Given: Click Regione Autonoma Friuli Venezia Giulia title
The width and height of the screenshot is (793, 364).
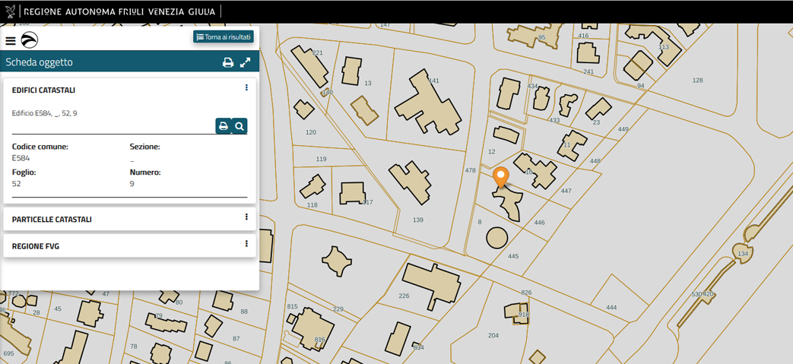Looking at the screenshot, I should (x=119, y=11).
